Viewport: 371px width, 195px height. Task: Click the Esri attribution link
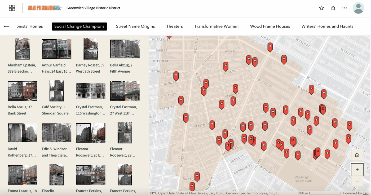pos(365,193)
